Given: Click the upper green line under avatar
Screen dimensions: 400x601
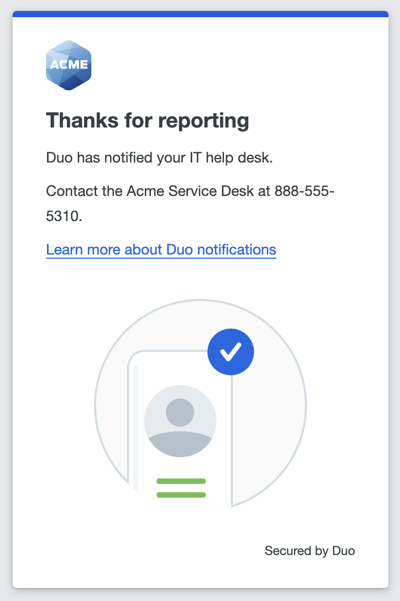Looking at the screenshot, I should 181,481.
